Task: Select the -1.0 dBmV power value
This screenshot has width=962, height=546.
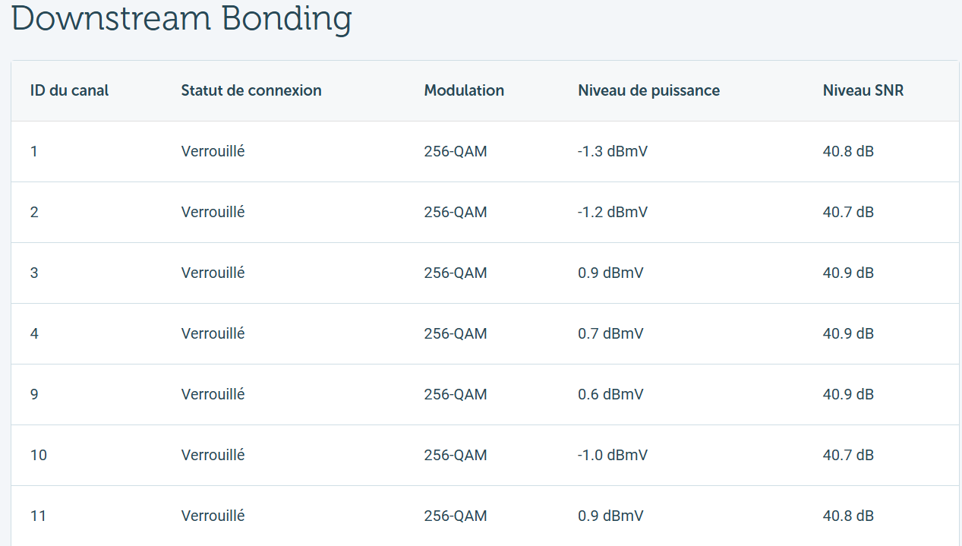Action: [613, 455]
